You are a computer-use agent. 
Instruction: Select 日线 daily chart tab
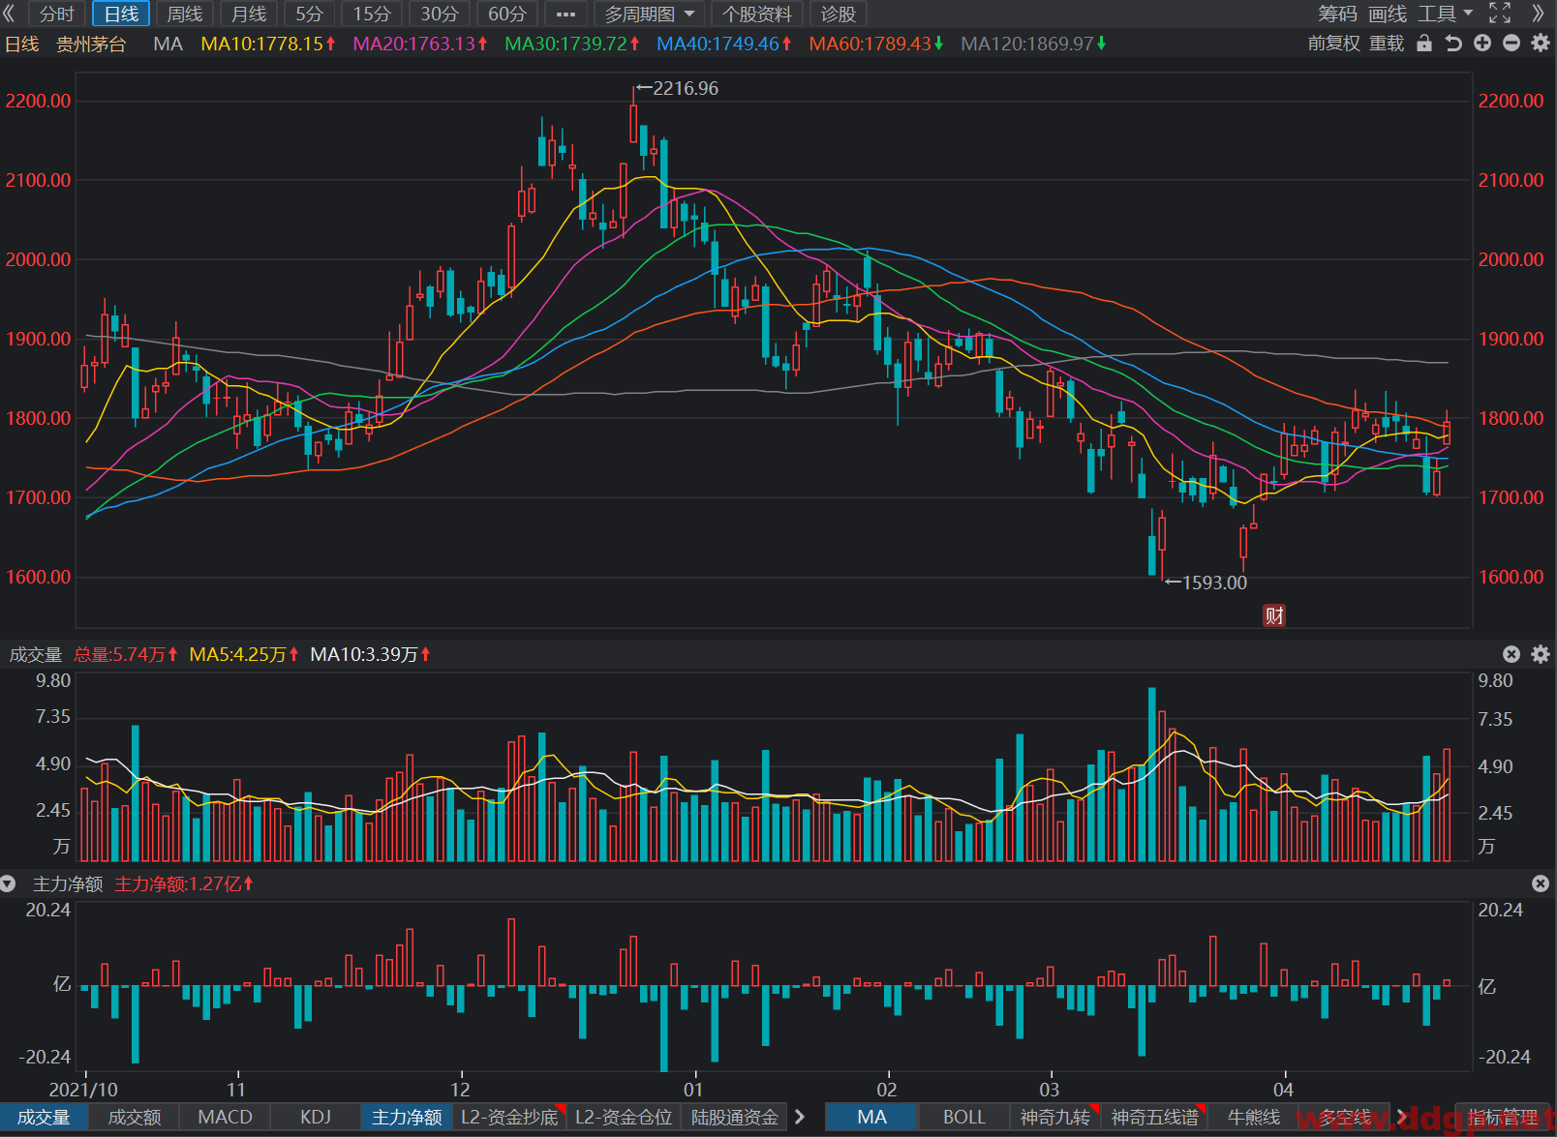pyautogui.click(x=121, y=15)
